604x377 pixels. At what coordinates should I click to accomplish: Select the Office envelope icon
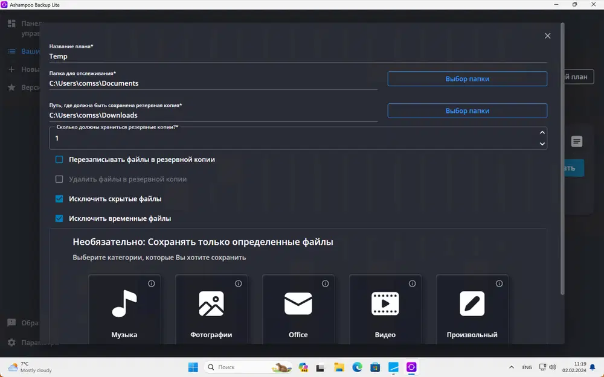tap(298, 303)
